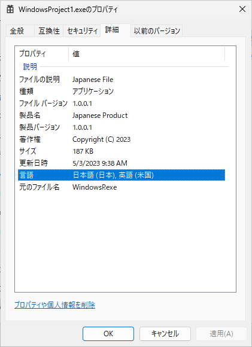Click the OK button
The height and width of the screenshot is (347, 252).
coord(108,334)
